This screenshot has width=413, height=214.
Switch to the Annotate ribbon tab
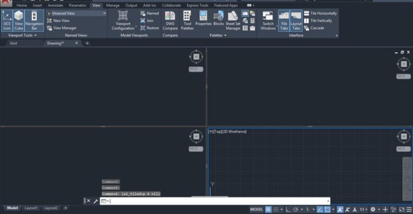coord(55,5)
